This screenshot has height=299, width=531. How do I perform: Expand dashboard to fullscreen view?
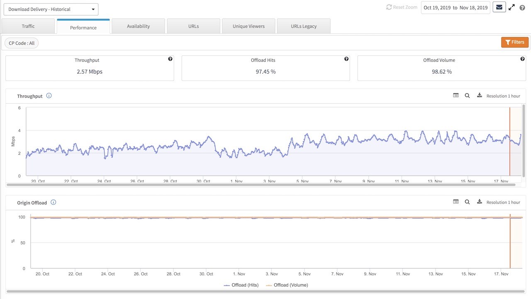click(x=512, y=7)
